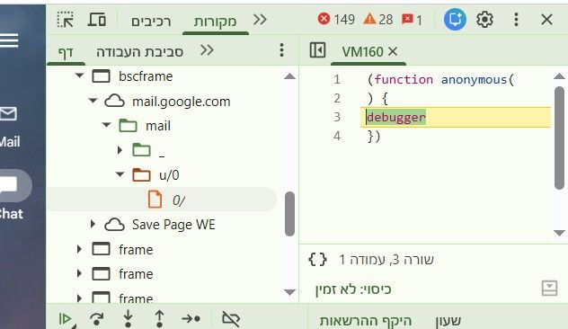Screen dimensions: 568x329
Task: Open Mail in Gmail sidebar
Action: point(10,127)
